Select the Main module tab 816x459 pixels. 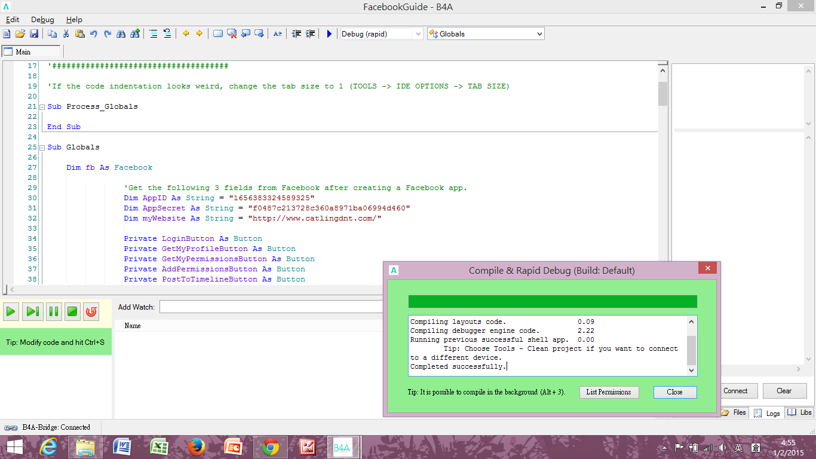pos(32,52)
